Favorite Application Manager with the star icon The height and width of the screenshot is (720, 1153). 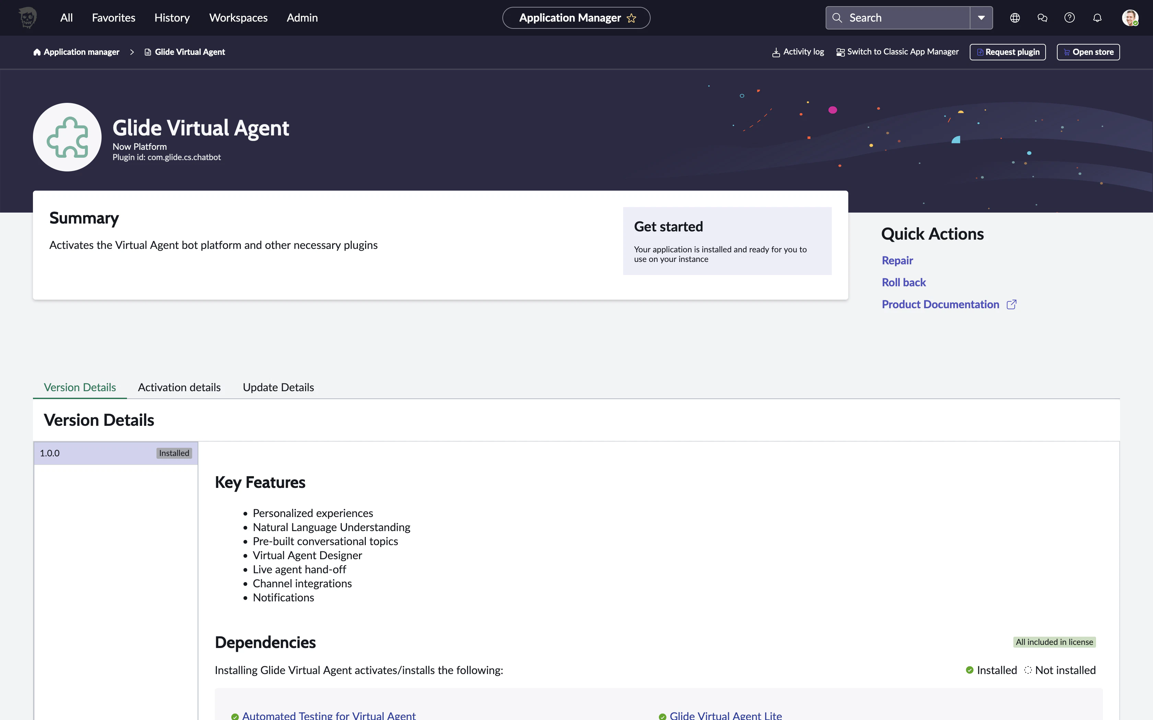tap(632, 18)
